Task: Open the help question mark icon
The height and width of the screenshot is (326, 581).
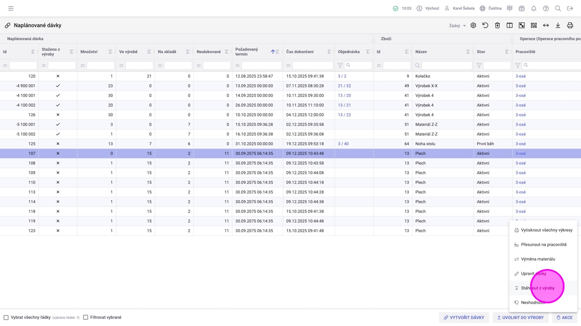Action: 546,8
